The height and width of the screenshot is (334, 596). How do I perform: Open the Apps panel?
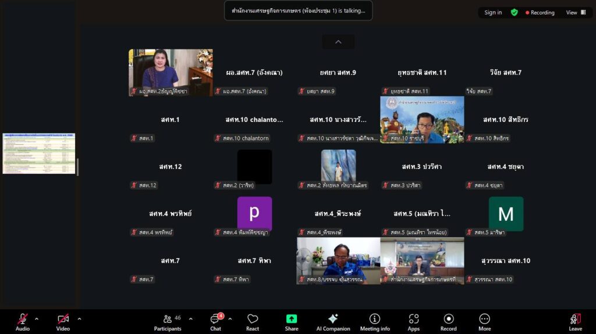[414, 322]
